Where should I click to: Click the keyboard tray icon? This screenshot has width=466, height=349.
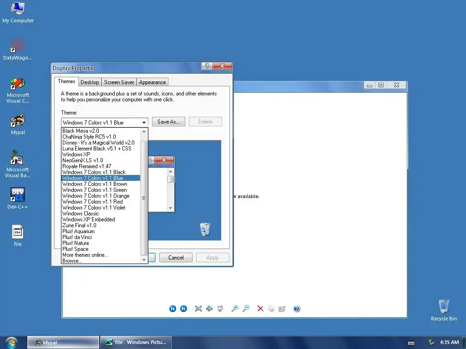[411, 343]
